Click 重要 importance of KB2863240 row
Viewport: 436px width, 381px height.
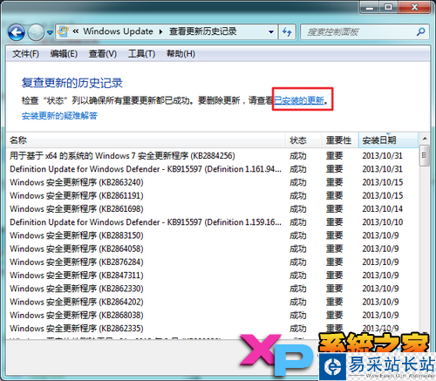[335, 182]
